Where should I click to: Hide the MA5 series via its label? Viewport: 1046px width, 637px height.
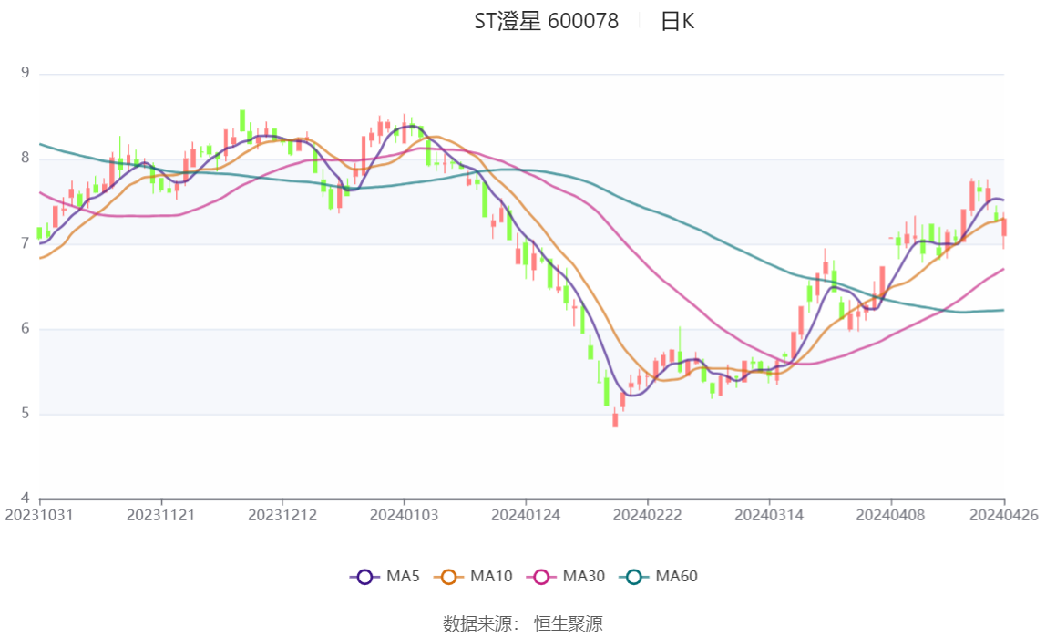[403, 576]
